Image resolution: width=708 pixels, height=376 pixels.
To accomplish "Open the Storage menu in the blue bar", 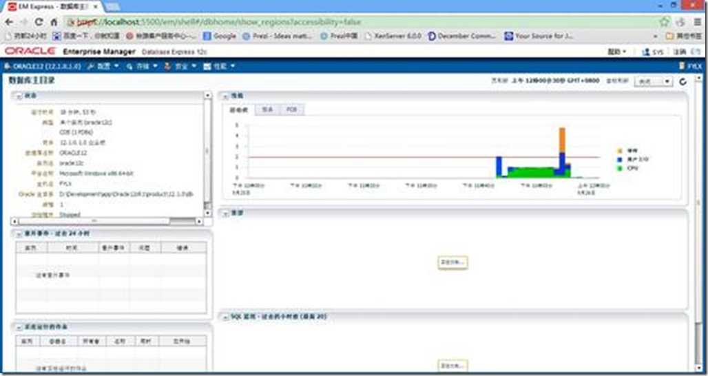I will pos(142,66).
